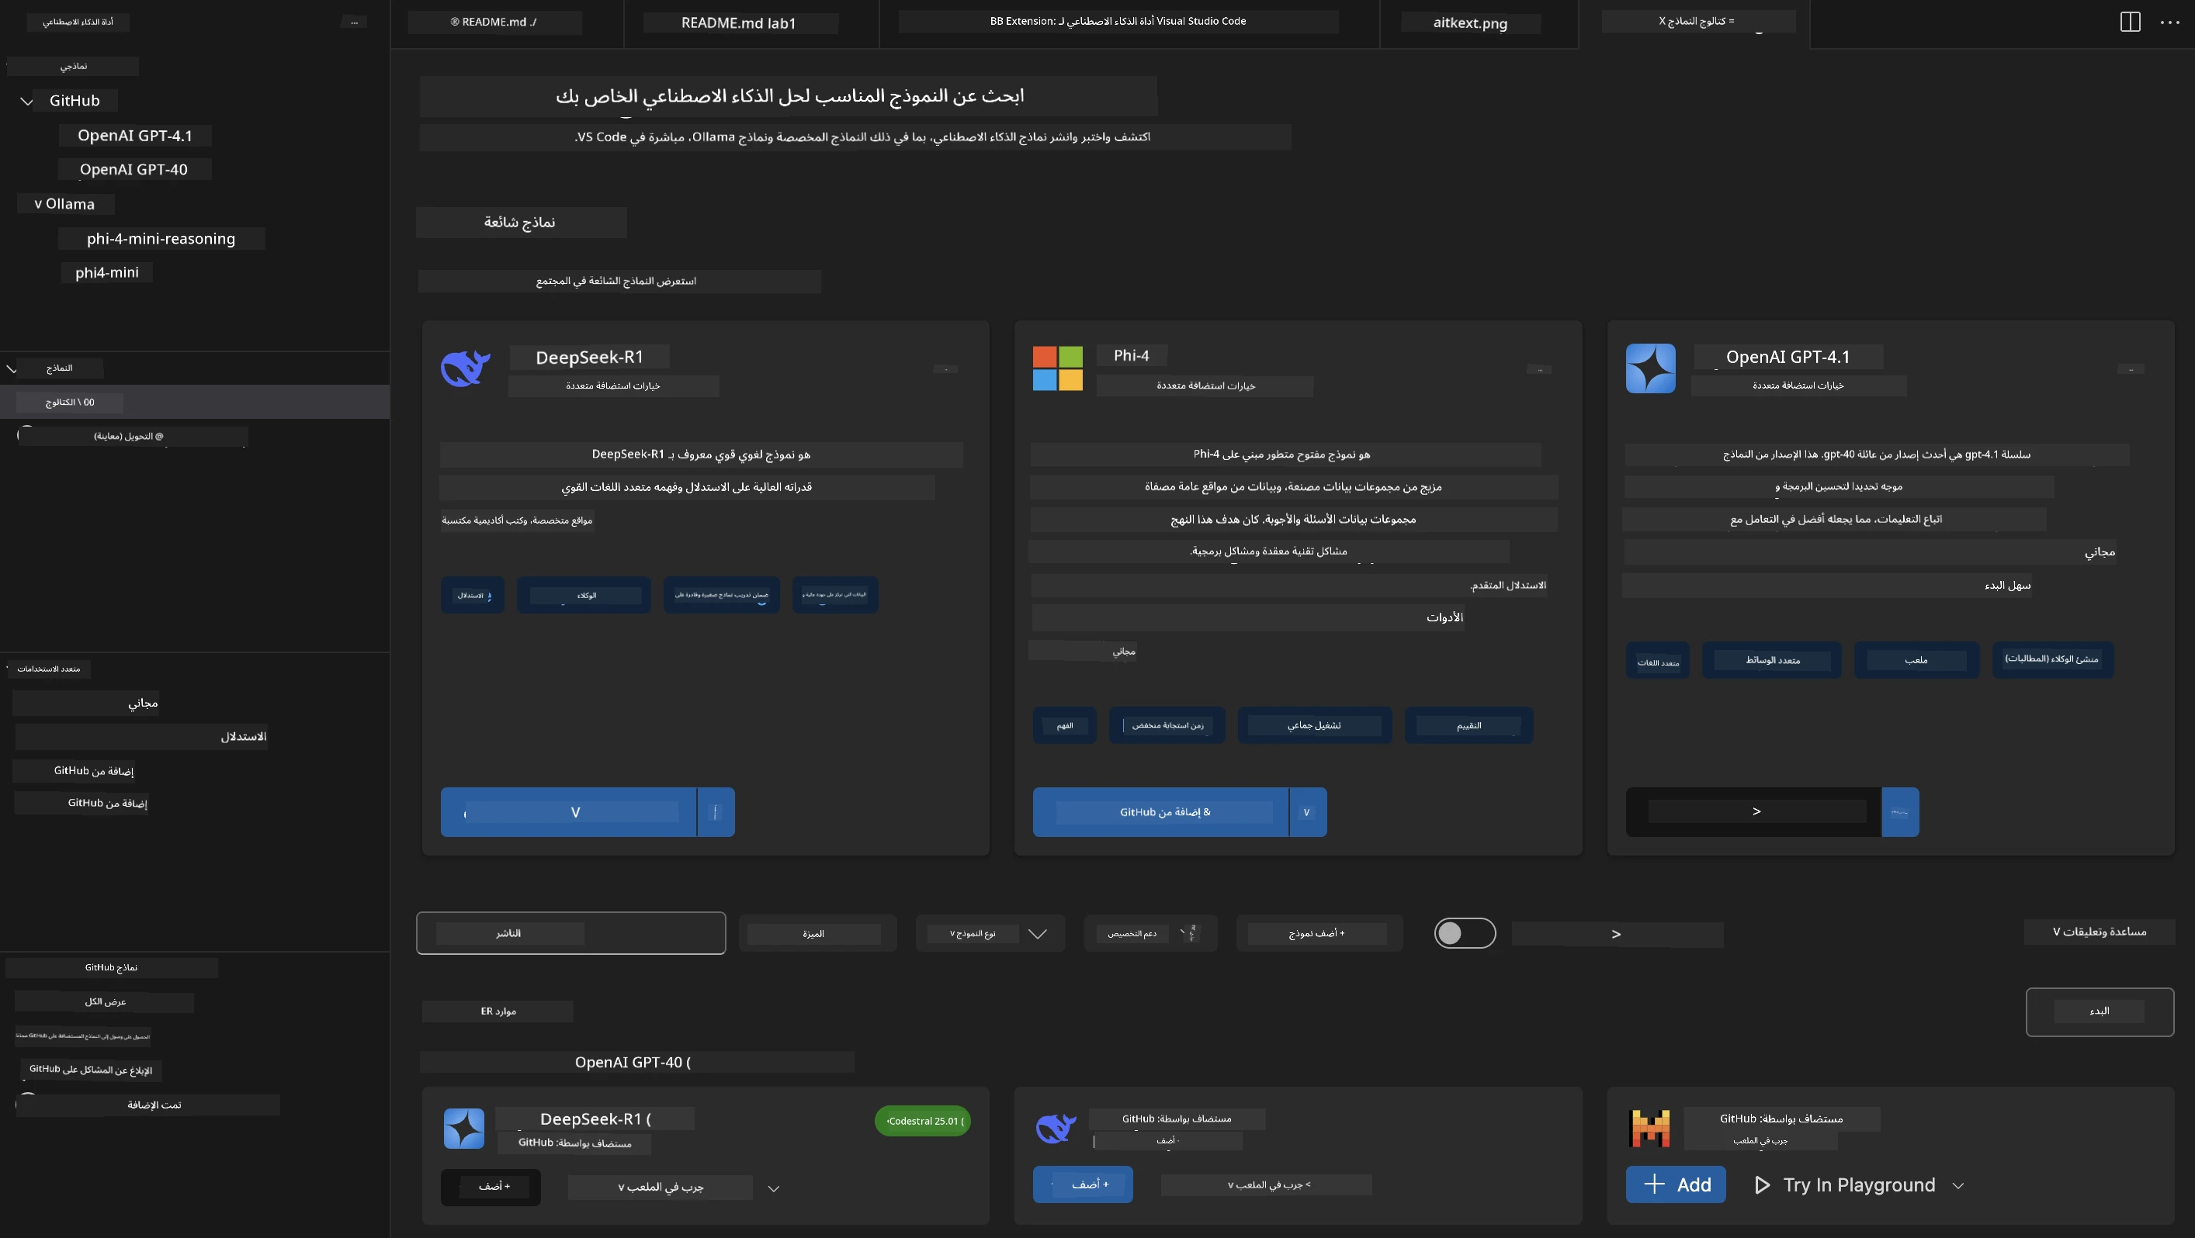Screen dimensions: 2195x1238
Task: Click the أضف نموذج + button
Action: point(1319,933)
